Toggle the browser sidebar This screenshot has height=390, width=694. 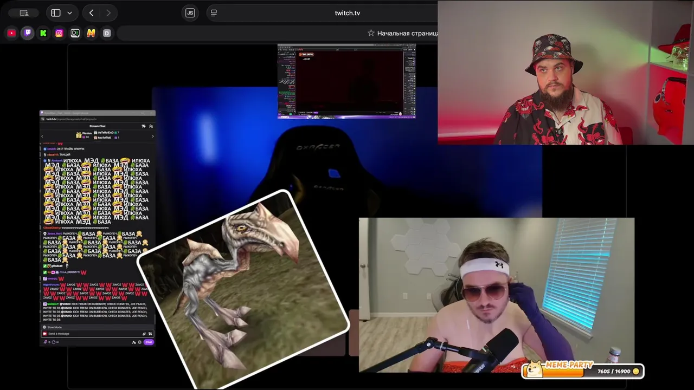pyautogui.click(x=55, y=13)
